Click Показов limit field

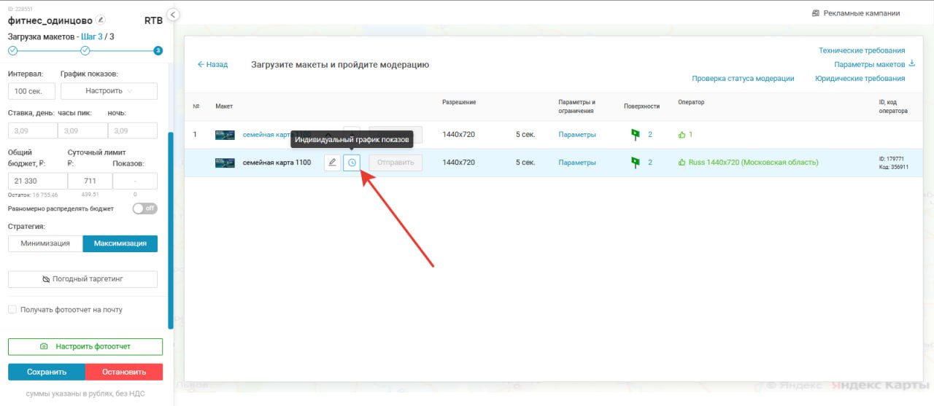[135, 181]
